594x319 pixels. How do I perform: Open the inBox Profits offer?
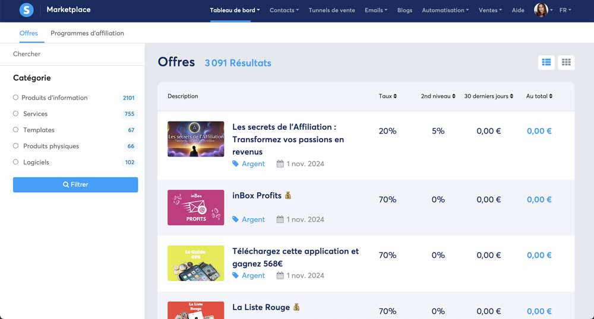(257, 196)
